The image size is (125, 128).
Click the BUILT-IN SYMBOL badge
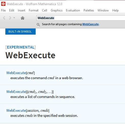click(x=20, y=32)
